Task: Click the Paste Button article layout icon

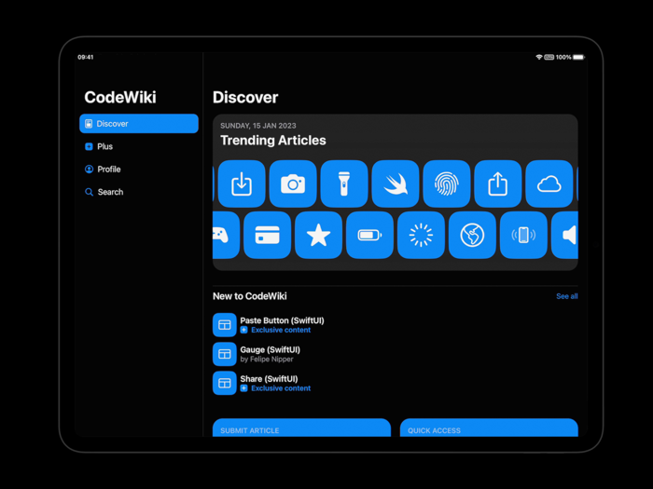Action: point(225,325)
